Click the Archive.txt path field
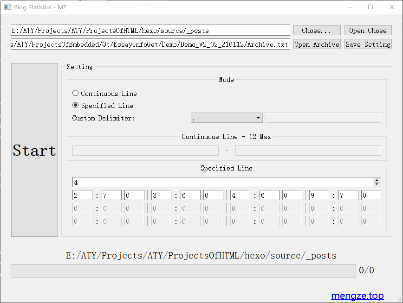 (150, 44)
